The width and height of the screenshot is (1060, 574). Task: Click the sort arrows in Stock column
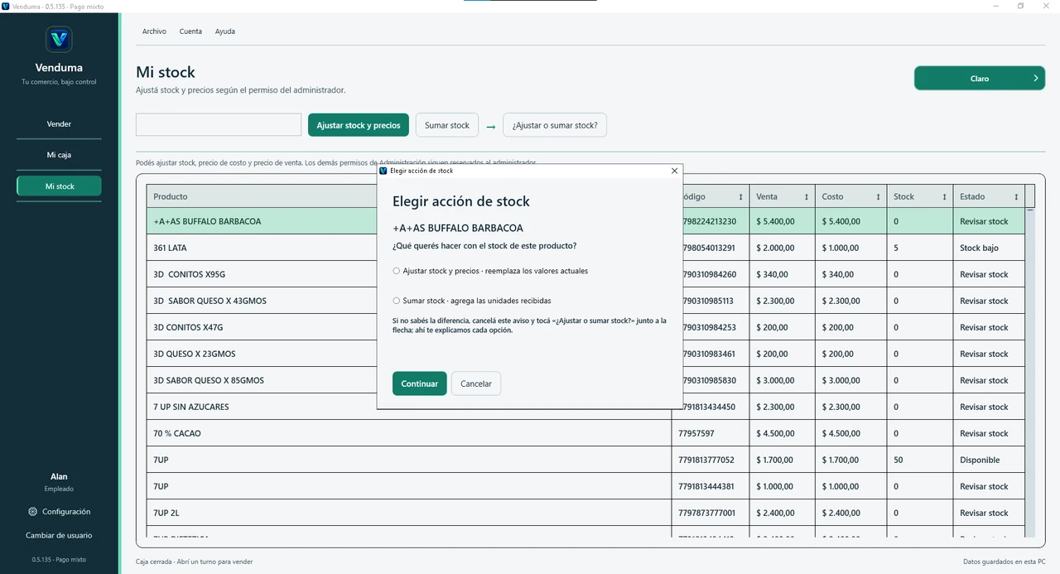943,197
